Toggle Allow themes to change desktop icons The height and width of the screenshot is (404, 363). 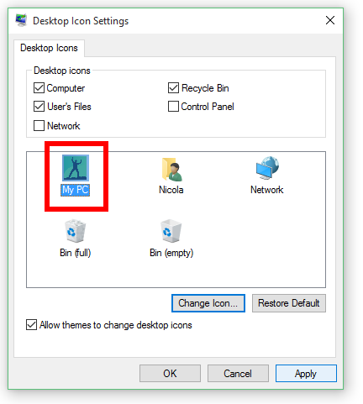point(31,325)
